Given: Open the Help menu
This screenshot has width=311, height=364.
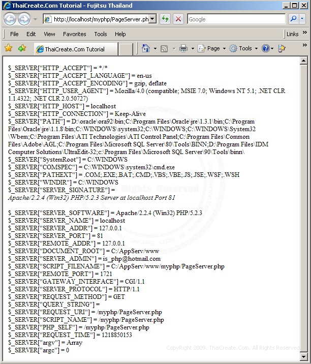Looking at the screenshot, I should pos(120,34).
